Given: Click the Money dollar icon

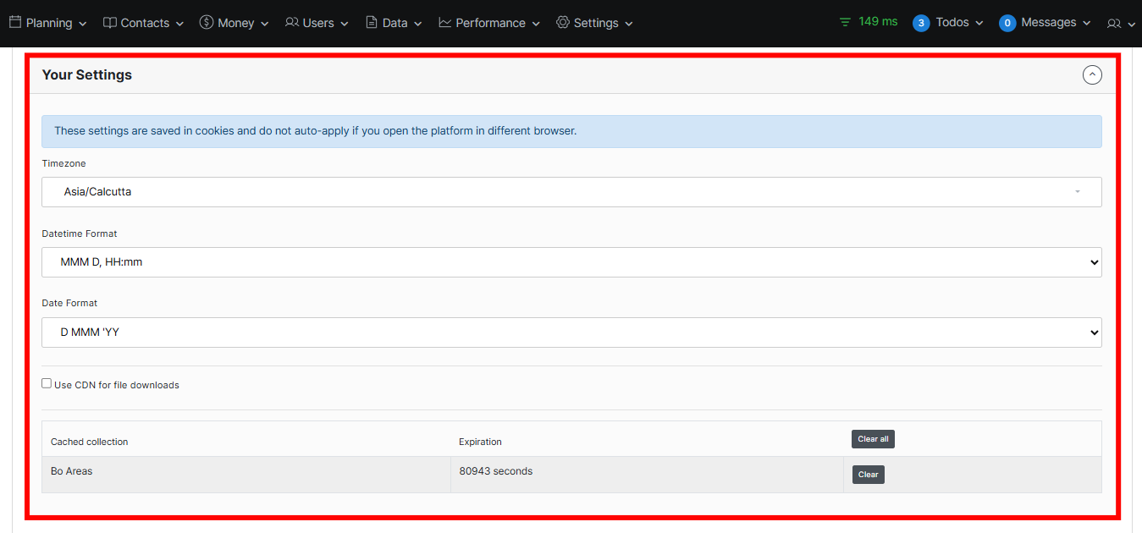Looking at the screenshot, I should 207,23.
